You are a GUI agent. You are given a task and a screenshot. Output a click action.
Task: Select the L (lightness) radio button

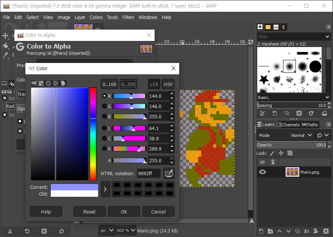coord(104,128)
